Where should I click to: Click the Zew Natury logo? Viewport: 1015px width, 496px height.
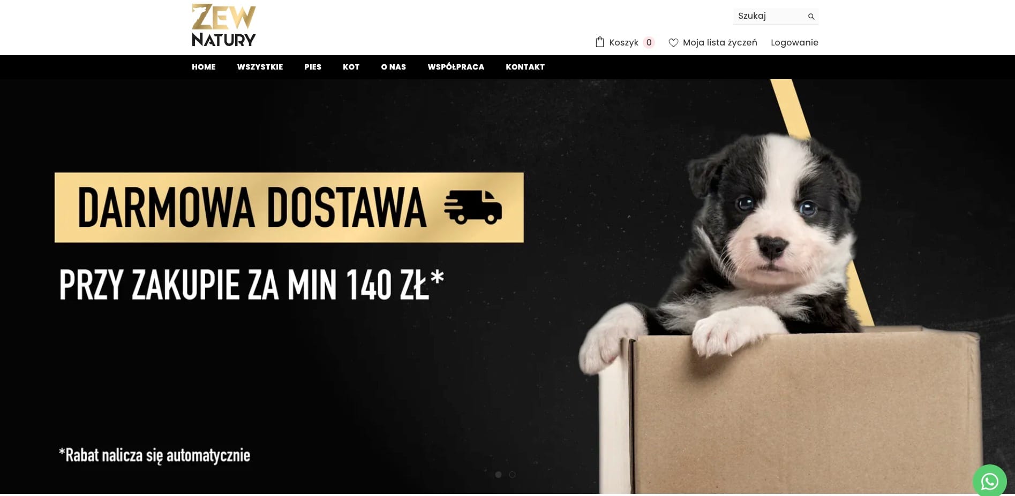coord(224,25)
